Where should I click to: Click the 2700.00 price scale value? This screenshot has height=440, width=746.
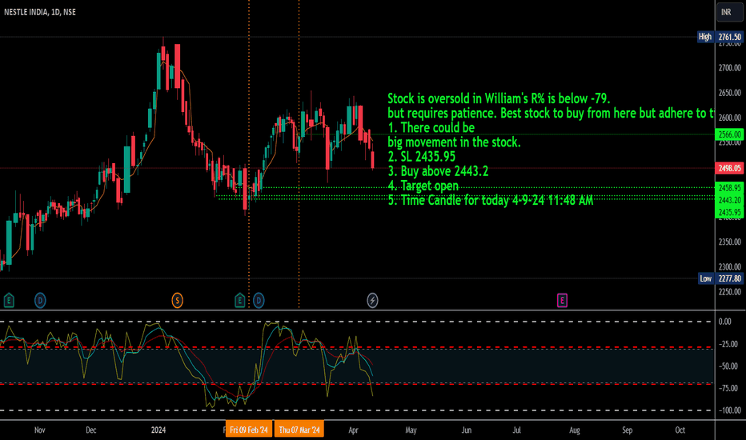[730, 67]
